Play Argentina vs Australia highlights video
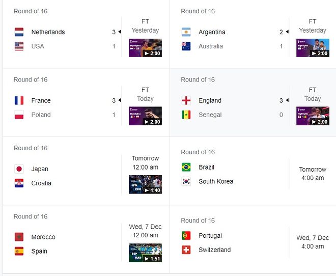 [313, 48]
